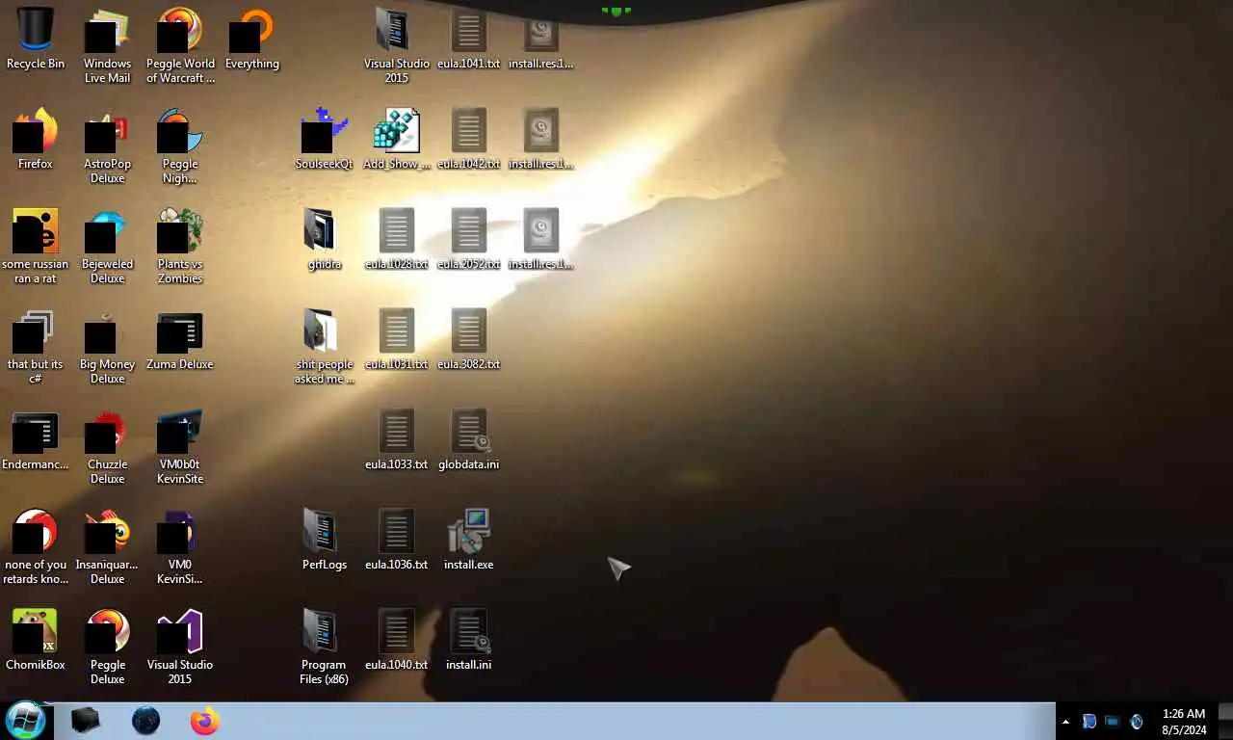Open the Endermanc... desktop shortcut
Image resolution: width=1233 pixels, height=740 pixels.
tap(36, 441)
